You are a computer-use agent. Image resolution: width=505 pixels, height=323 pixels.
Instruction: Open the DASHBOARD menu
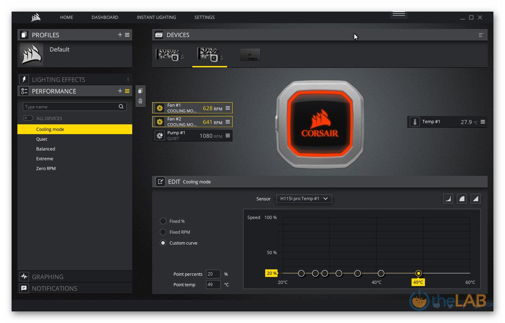pos(105,17)
